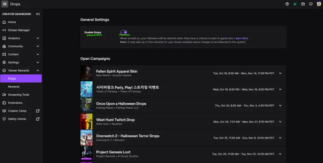323x163 pixels.
Task: Expand the Analytics menu chevron
Action: click(x=38, y=38)
